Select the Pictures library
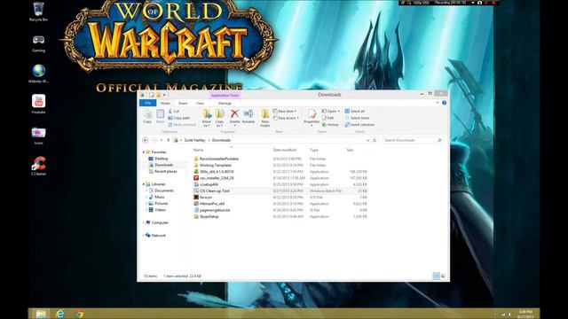The width and height of the screenshot is (568, 319). 162,204
